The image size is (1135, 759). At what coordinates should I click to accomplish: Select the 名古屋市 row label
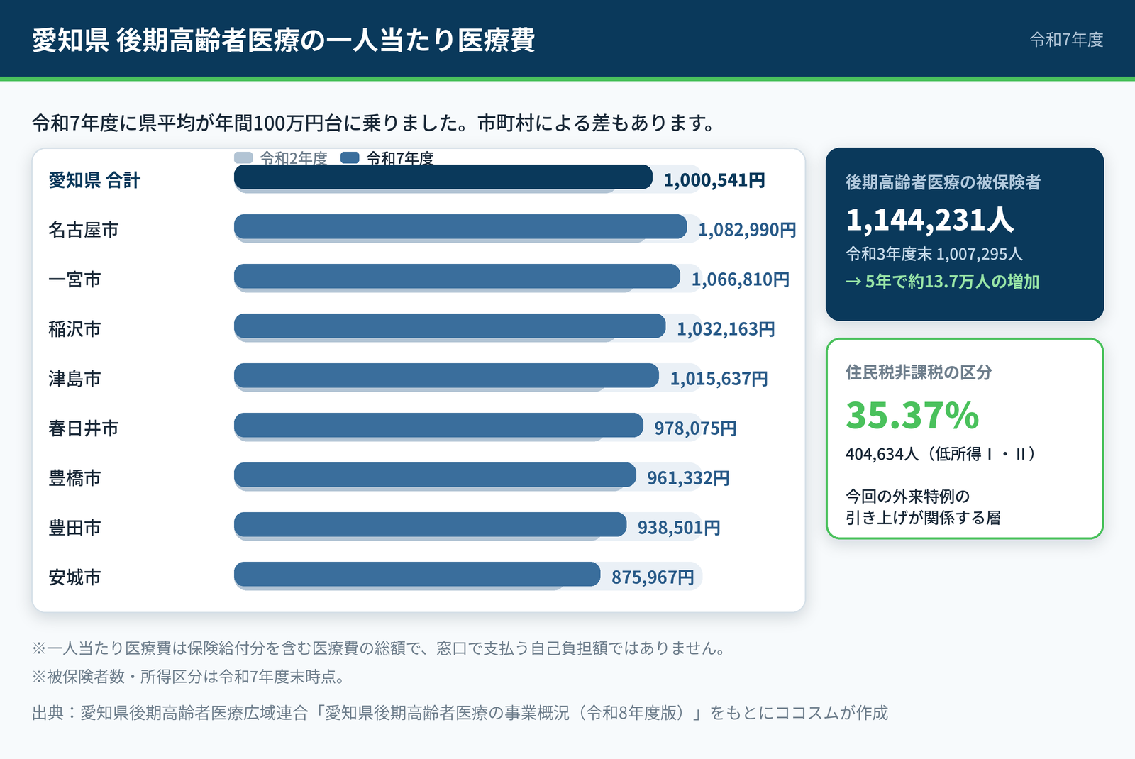pos(84,230)
